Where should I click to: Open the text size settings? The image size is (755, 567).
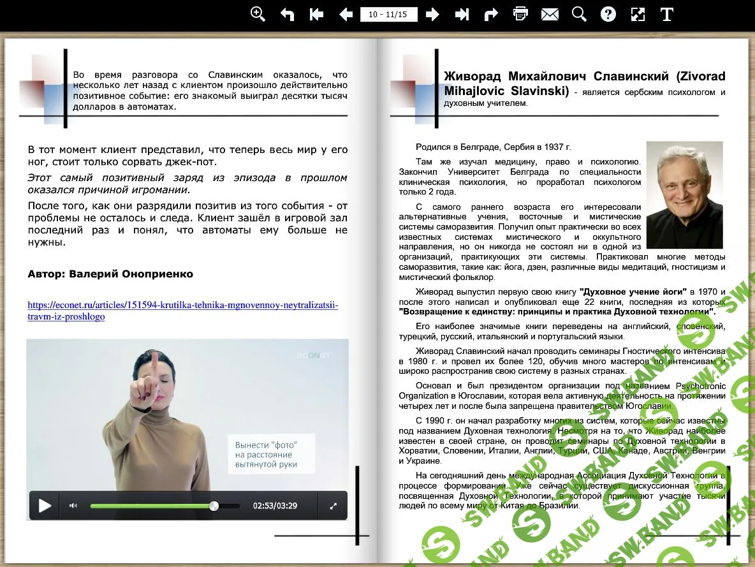coord(666,13)
